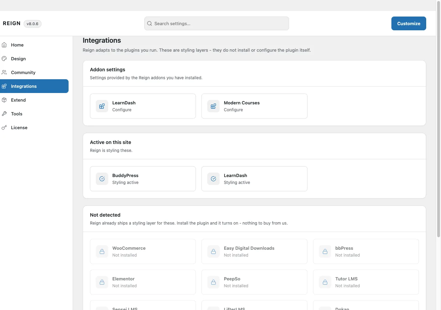Click the Tools wrench icon
441x310 pixels.
tap(4, 114)
